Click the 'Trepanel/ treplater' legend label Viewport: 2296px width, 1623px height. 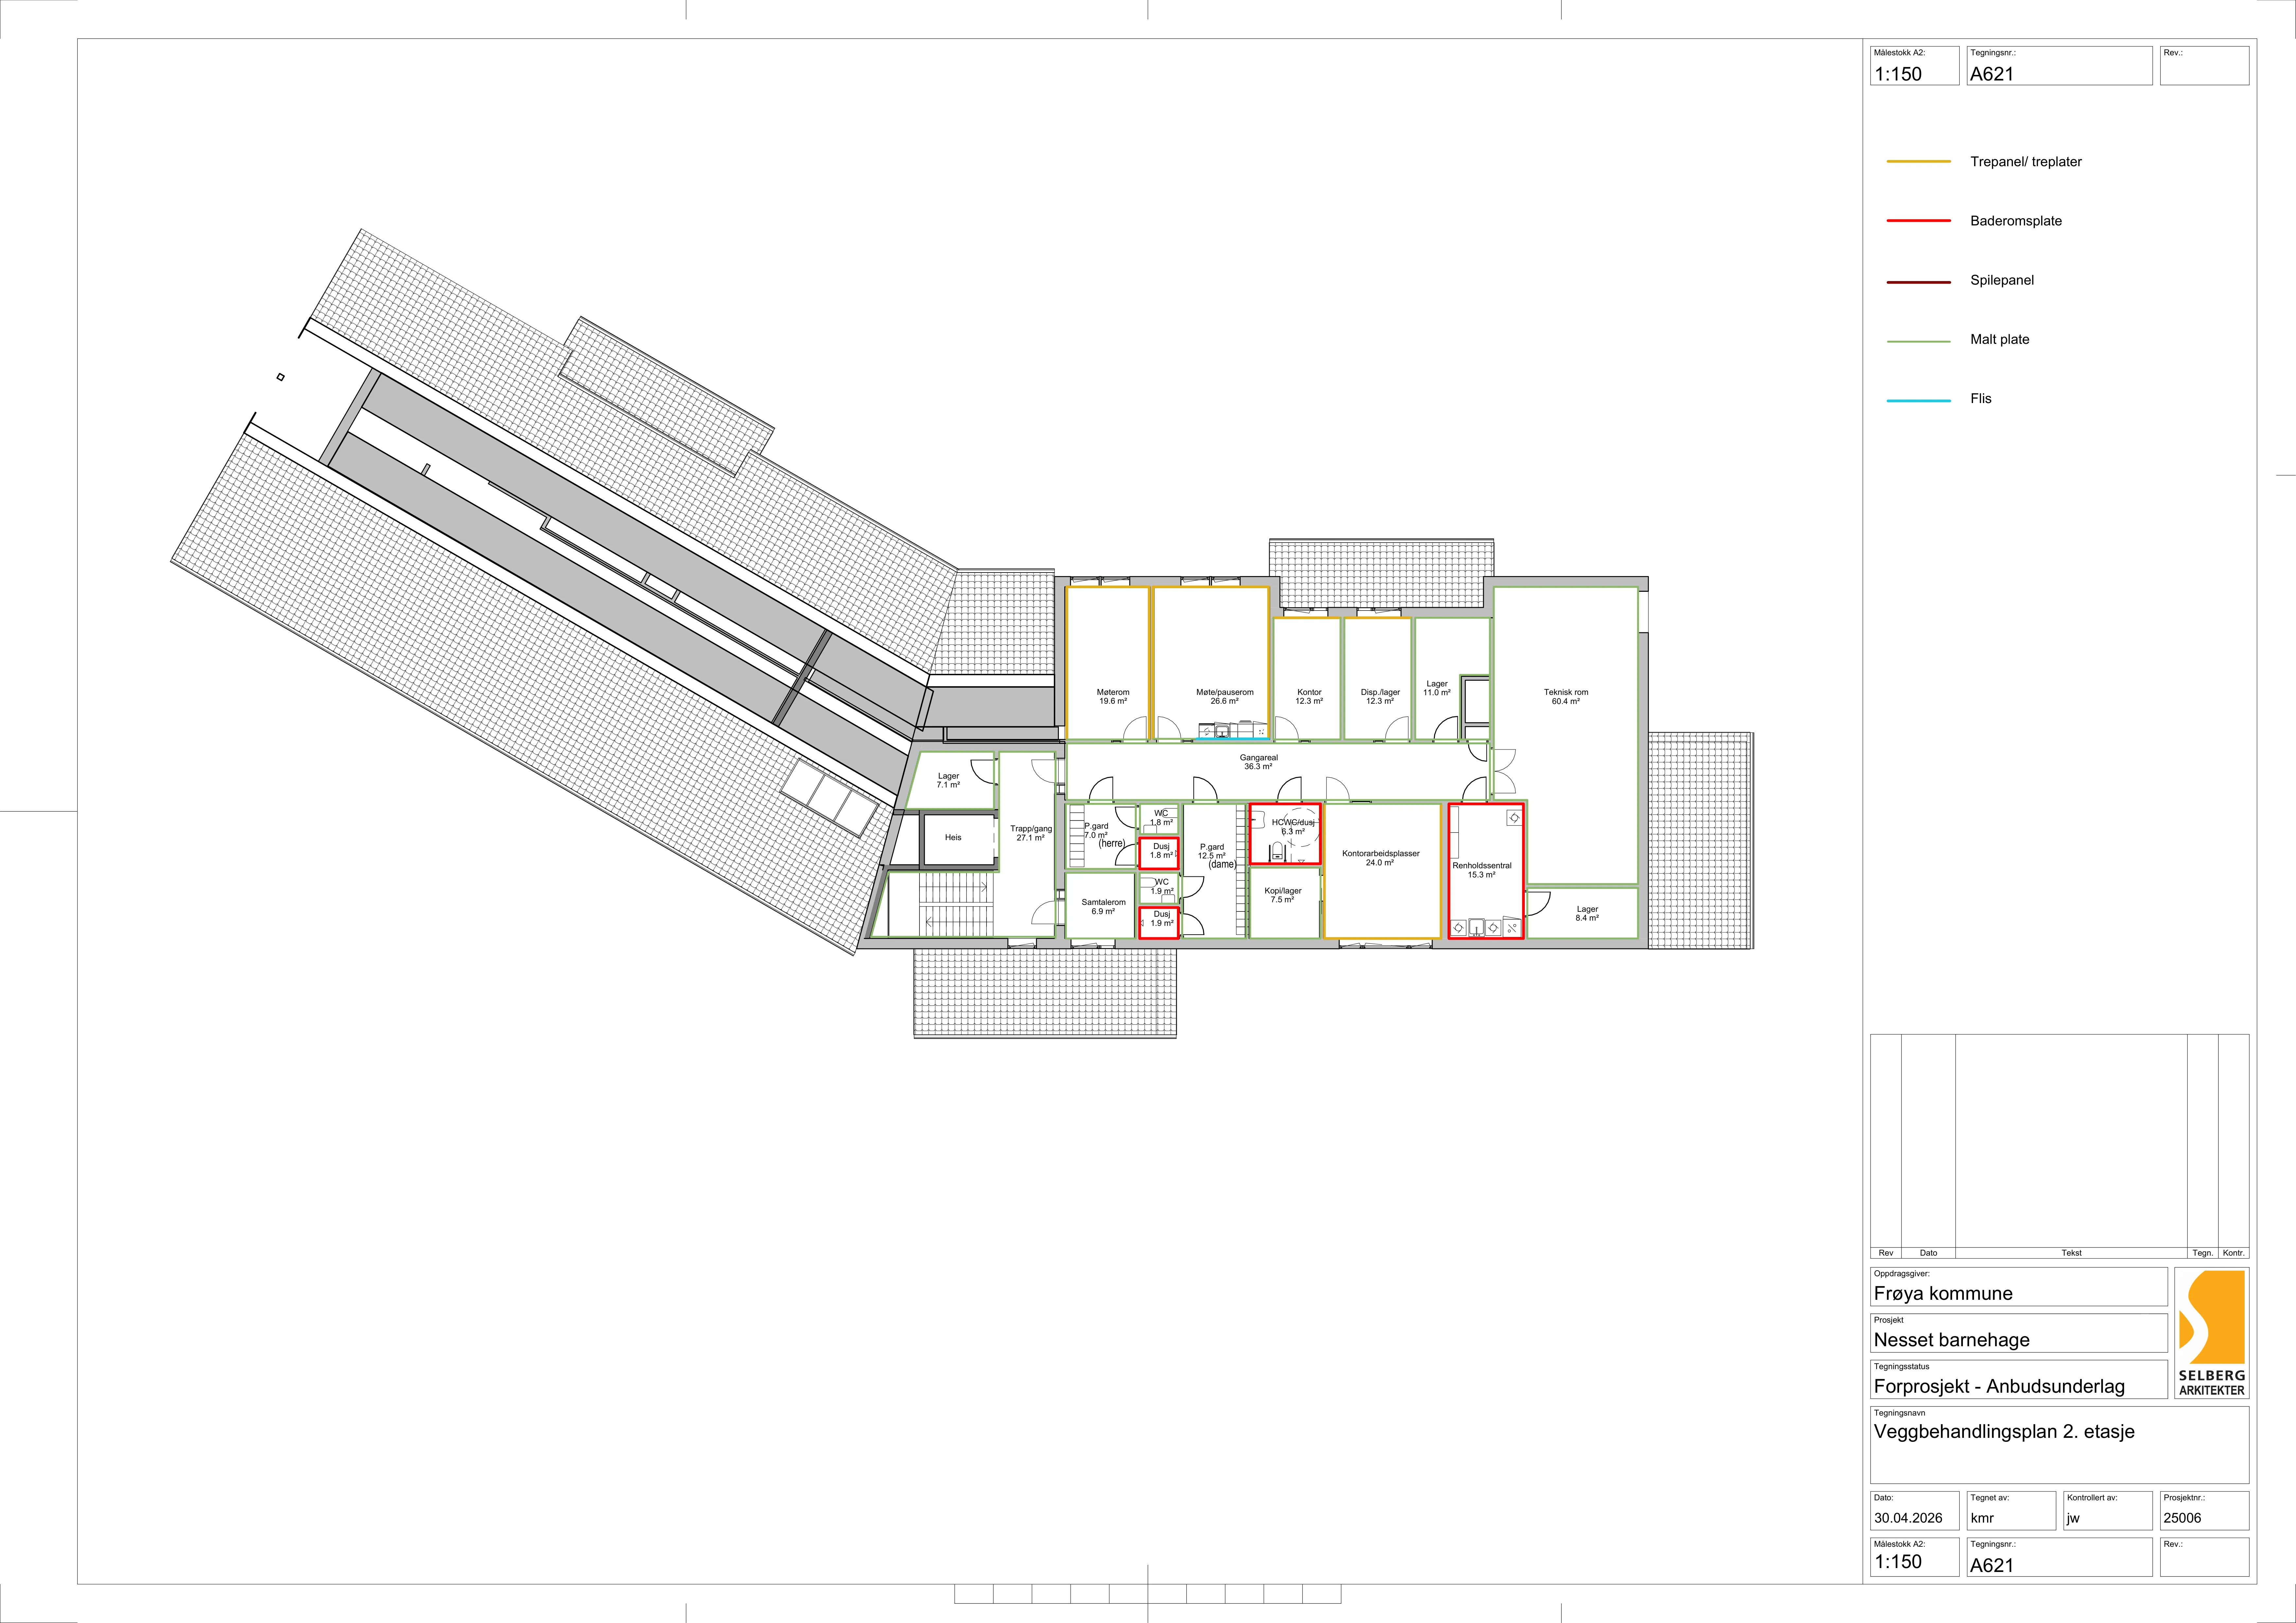[x=2026, y=162]
